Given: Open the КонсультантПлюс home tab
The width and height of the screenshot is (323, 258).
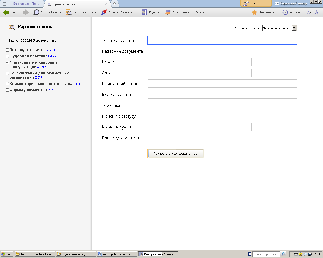Looking at the screenshot, I should point(27,4).
